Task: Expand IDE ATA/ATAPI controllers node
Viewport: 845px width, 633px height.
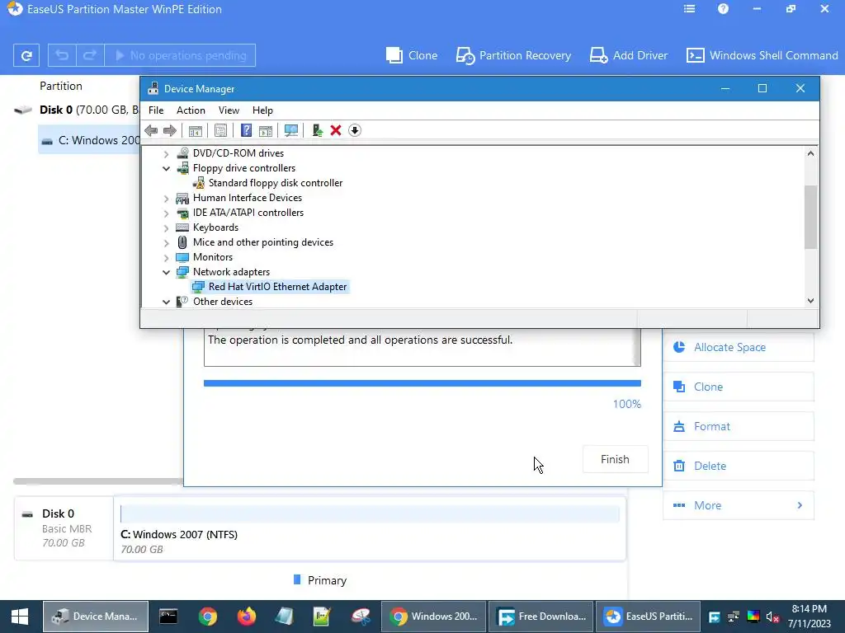Action: [167, 213]
